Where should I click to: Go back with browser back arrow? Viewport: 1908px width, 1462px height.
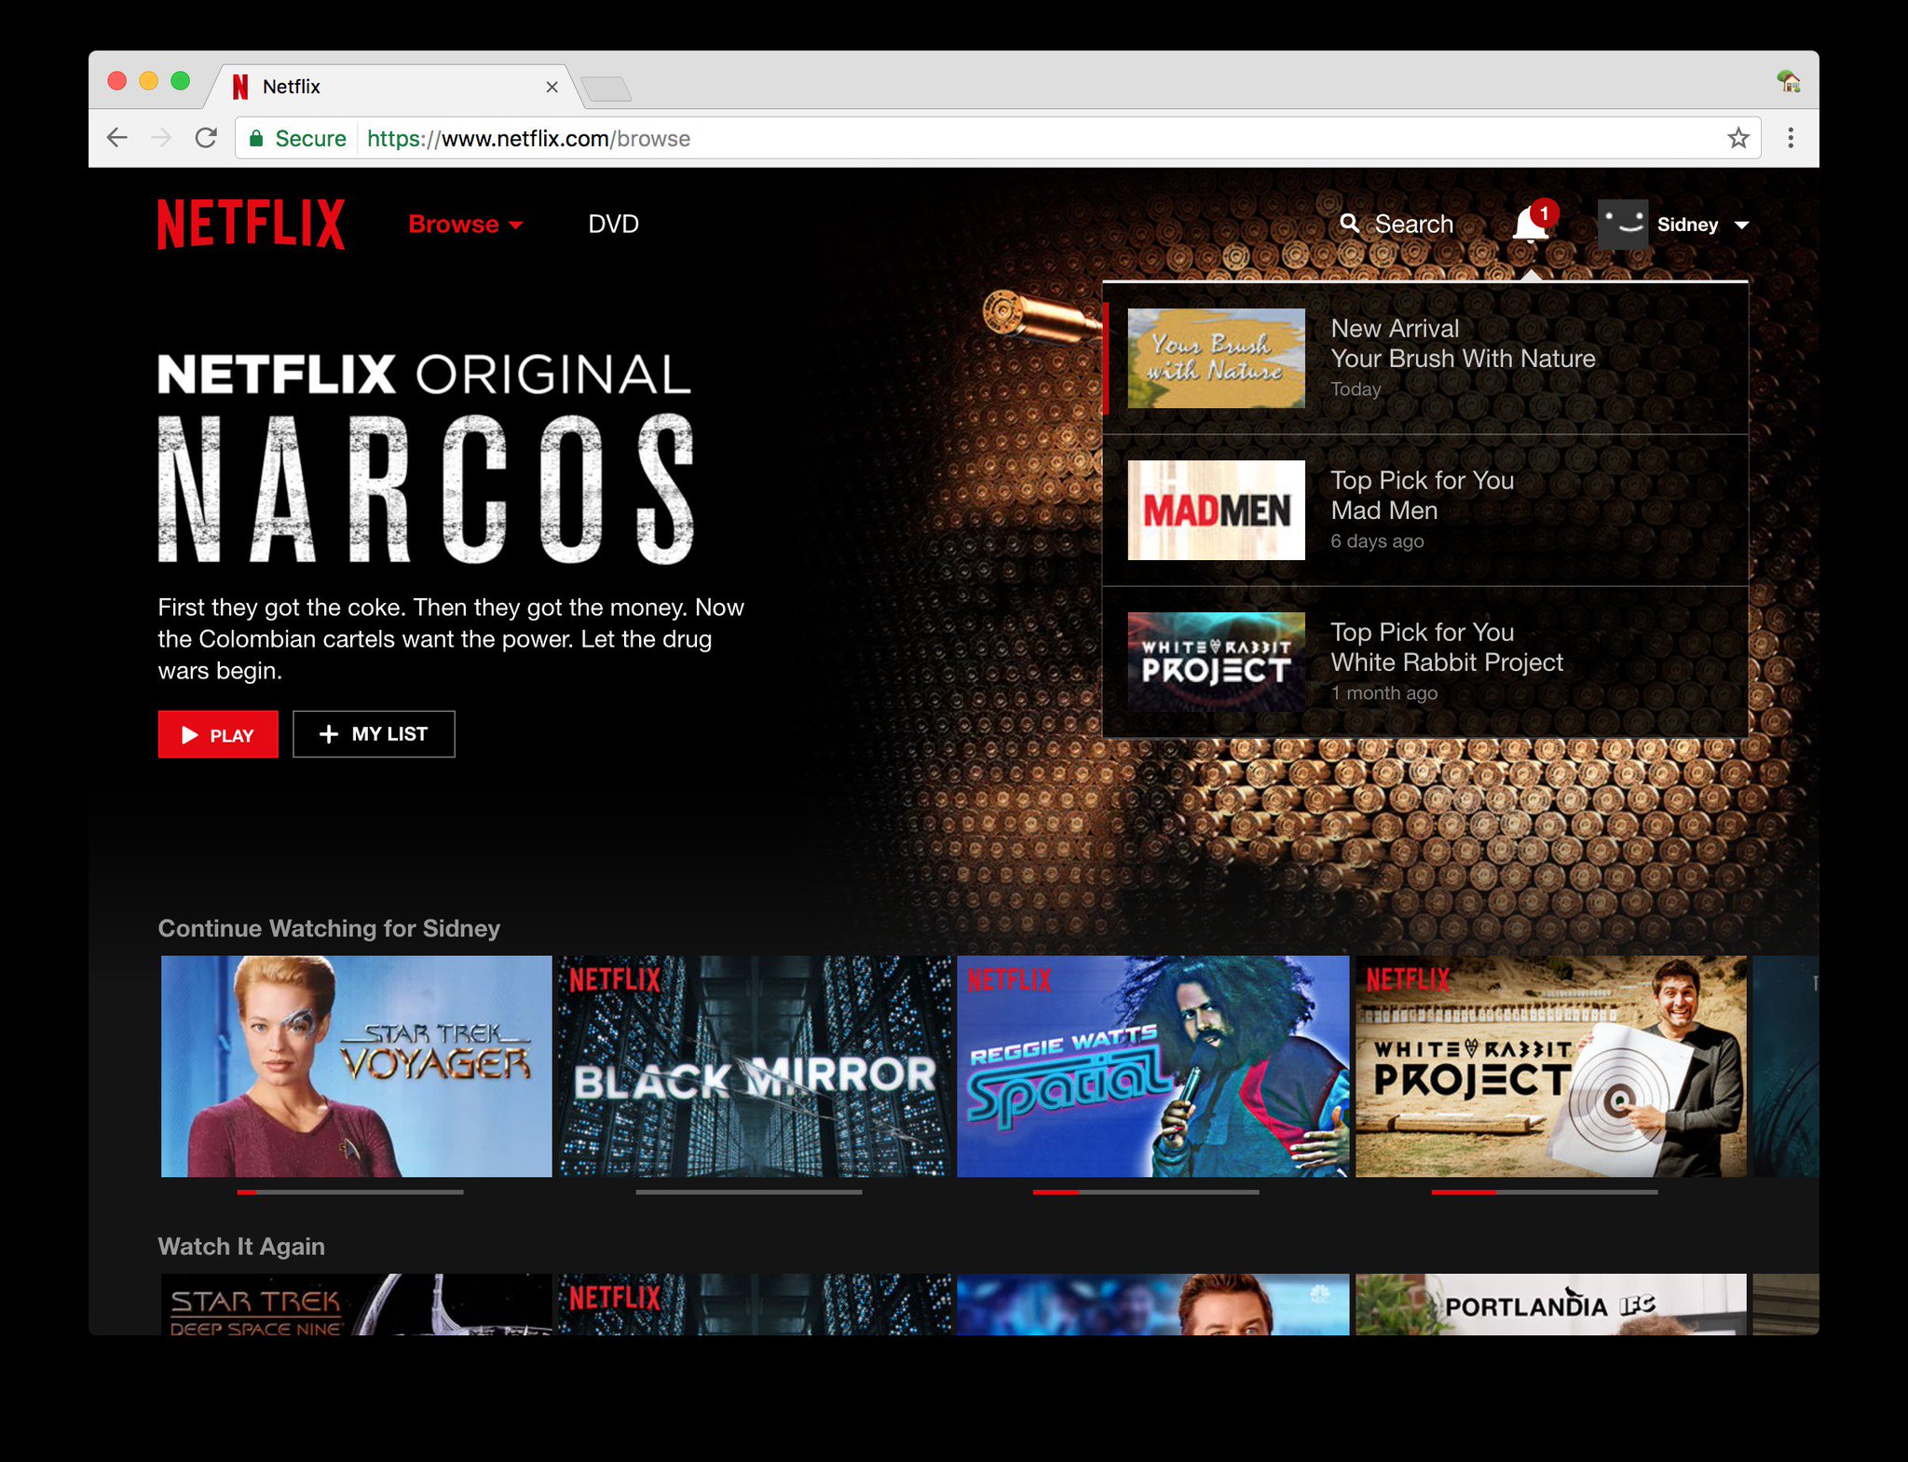pyautogui.click(x=116, y=138)
